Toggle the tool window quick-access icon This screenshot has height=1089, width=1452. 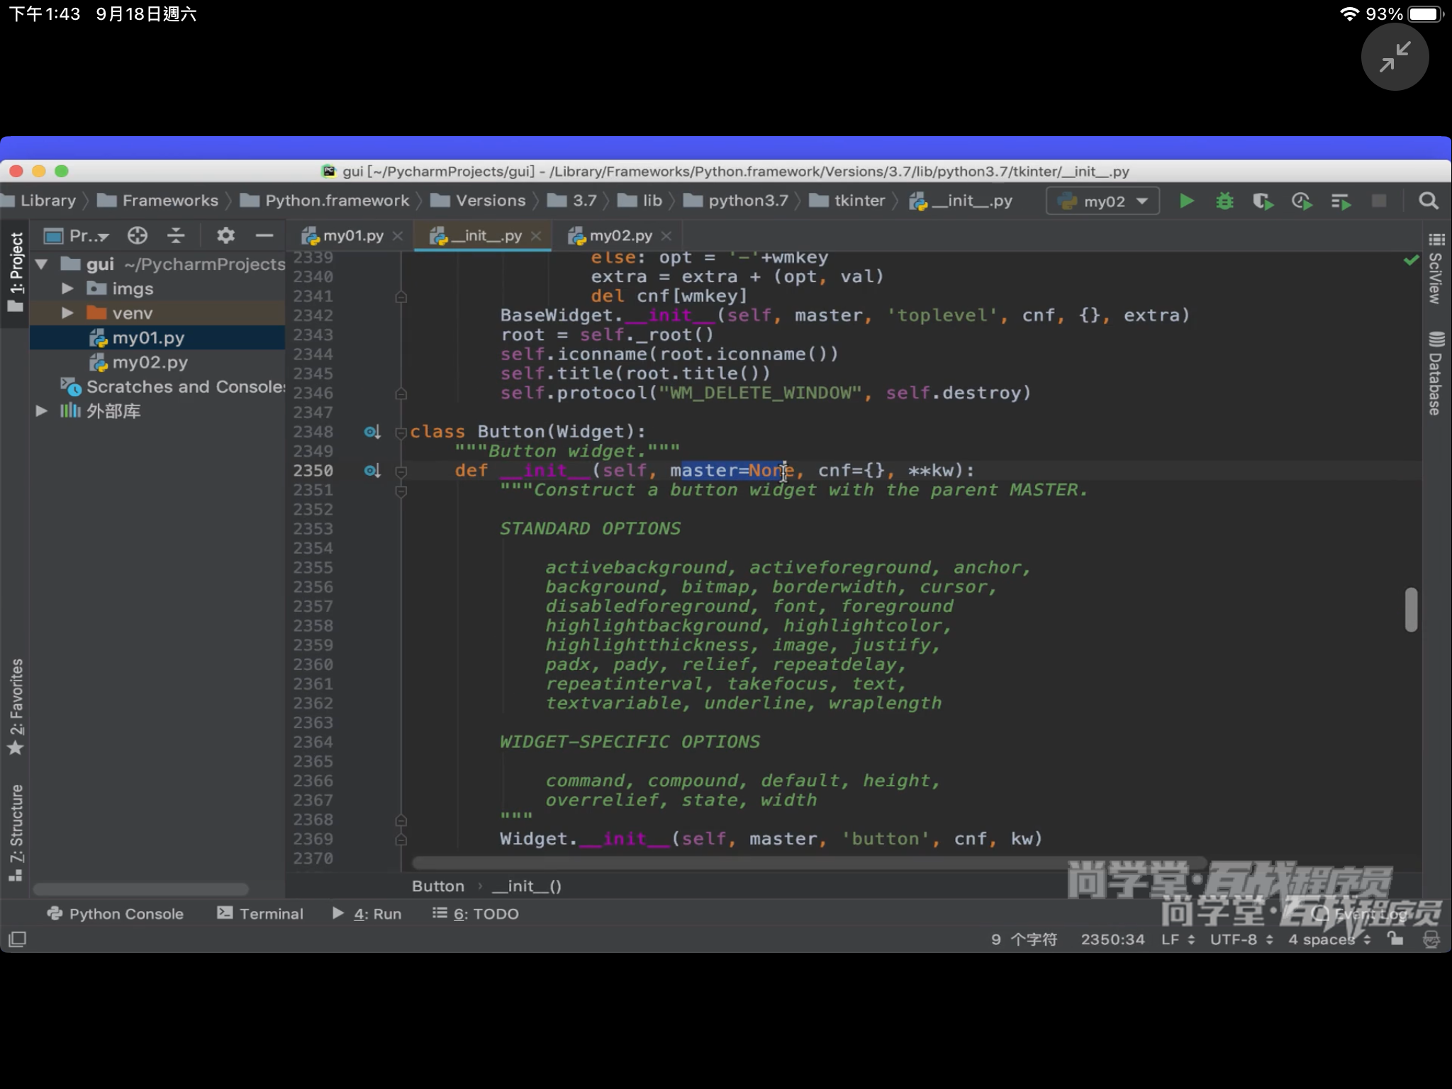(x=17, y=939)
